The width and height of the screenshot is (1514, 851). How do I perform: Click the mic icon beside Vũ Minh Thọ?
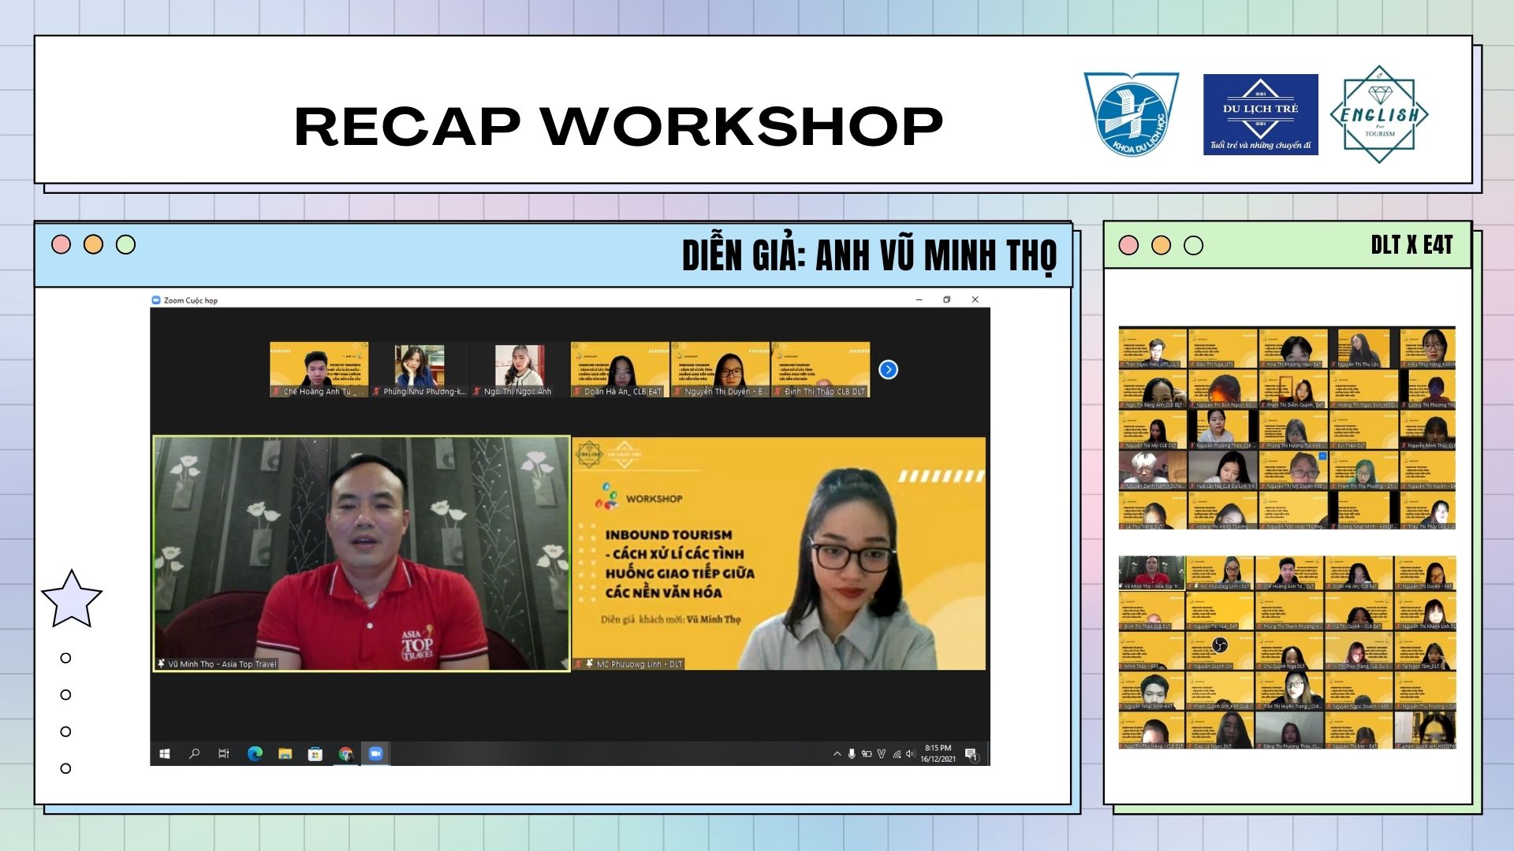pos(162,664)
